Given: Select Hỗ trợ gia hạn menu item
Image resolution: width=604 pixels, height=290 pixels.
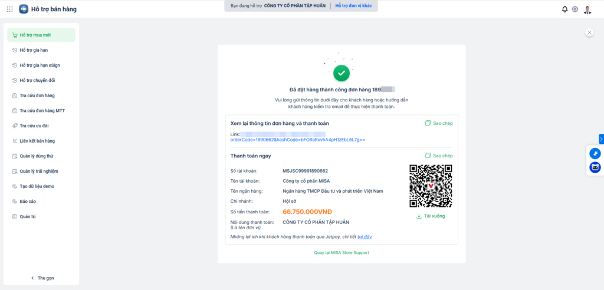Looking at the screenshot, I should click(x=34, y=50).
